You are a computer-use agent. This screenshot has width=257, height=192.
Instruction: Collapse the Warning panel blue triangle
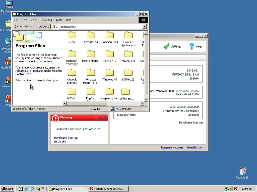[x=105, y=117]
